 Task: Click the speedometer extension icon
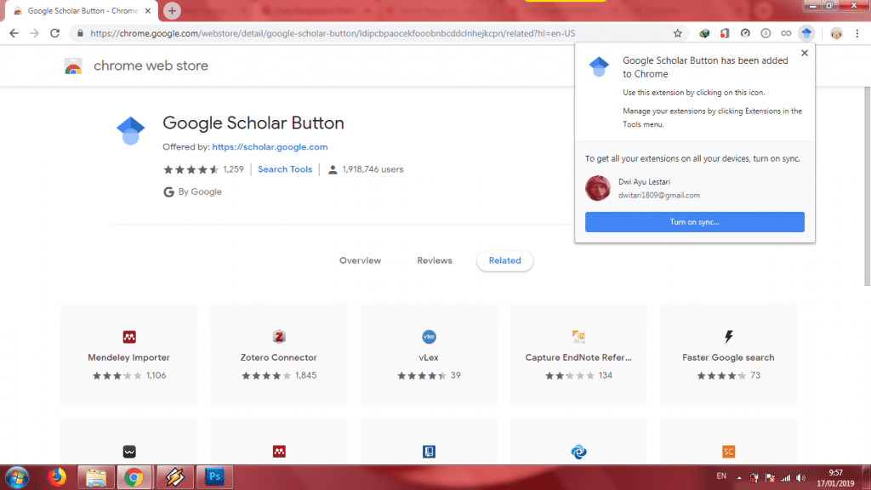click(745, 33)
